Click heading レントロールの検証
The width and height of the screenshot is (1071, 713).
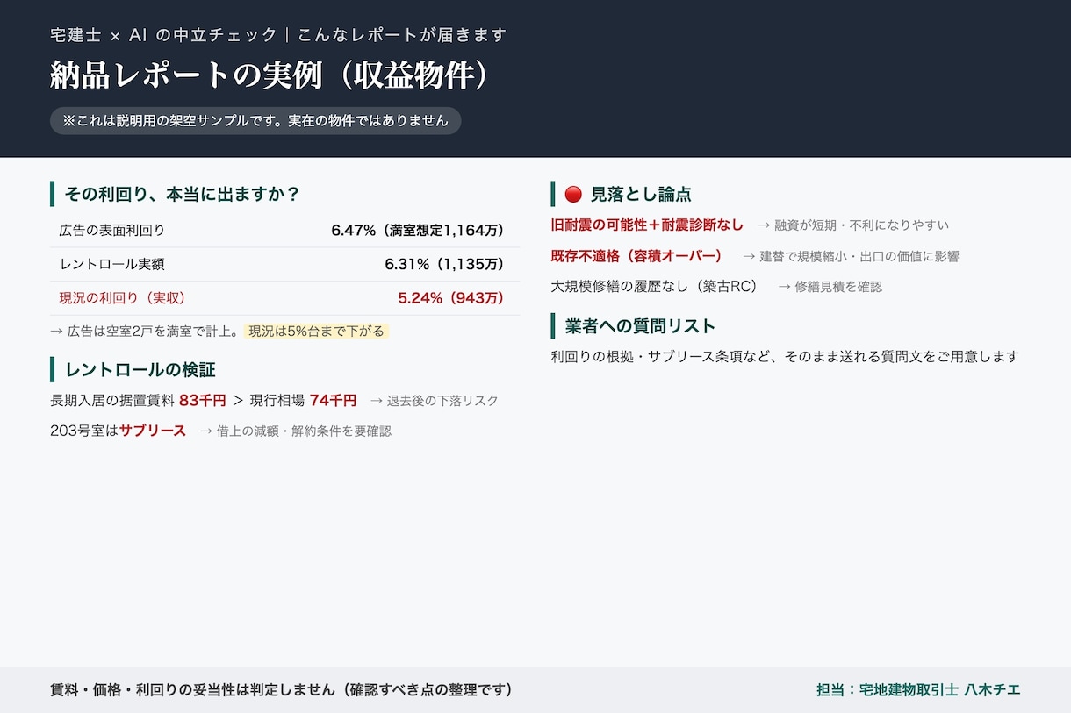click(140, 369)
